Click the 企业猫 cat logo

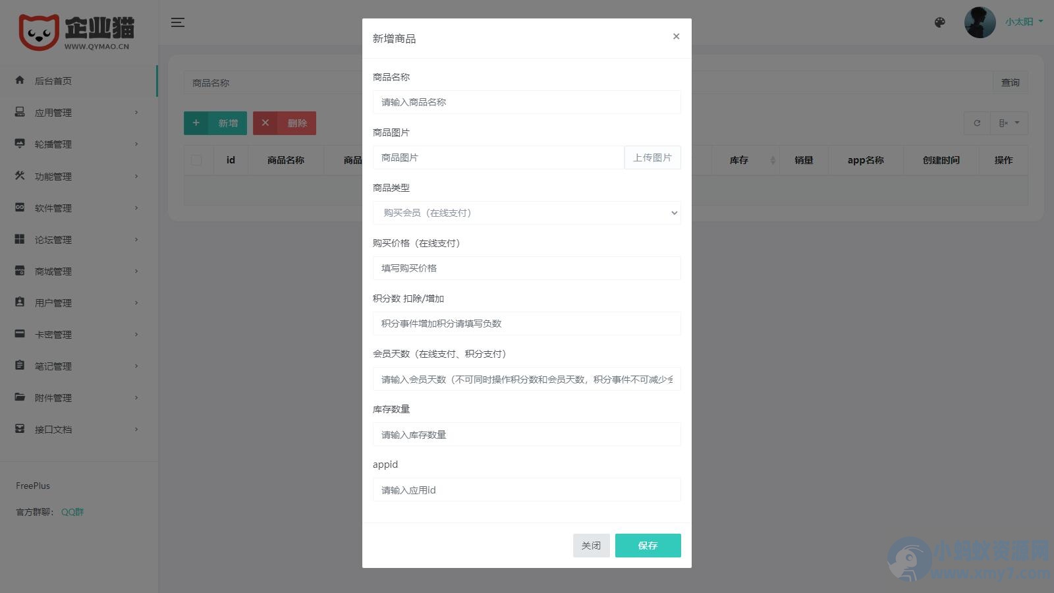coord(41,30)
